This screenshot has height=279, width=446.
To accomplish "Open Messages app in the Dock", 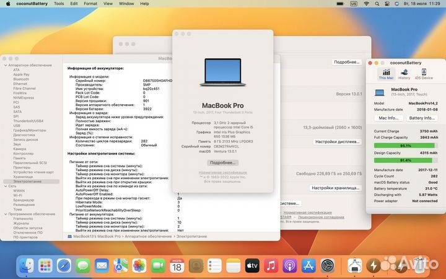I will (83, 266).
